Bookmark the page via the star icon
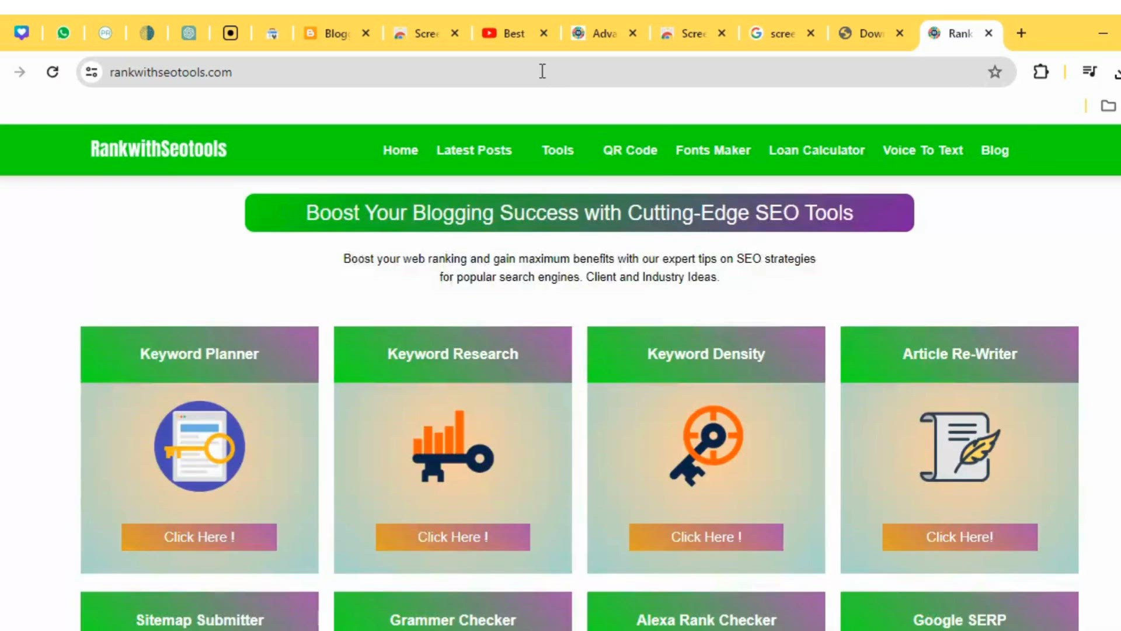1121x631 pixels. coord(995,72)
